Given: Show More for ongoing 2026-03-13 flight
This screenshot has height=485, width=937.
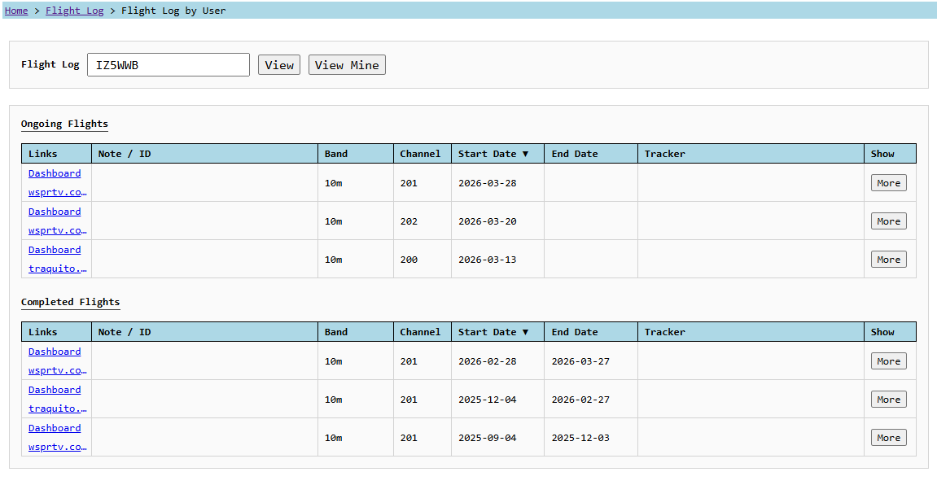Looking at the screenshot, I should coord(888,260).
